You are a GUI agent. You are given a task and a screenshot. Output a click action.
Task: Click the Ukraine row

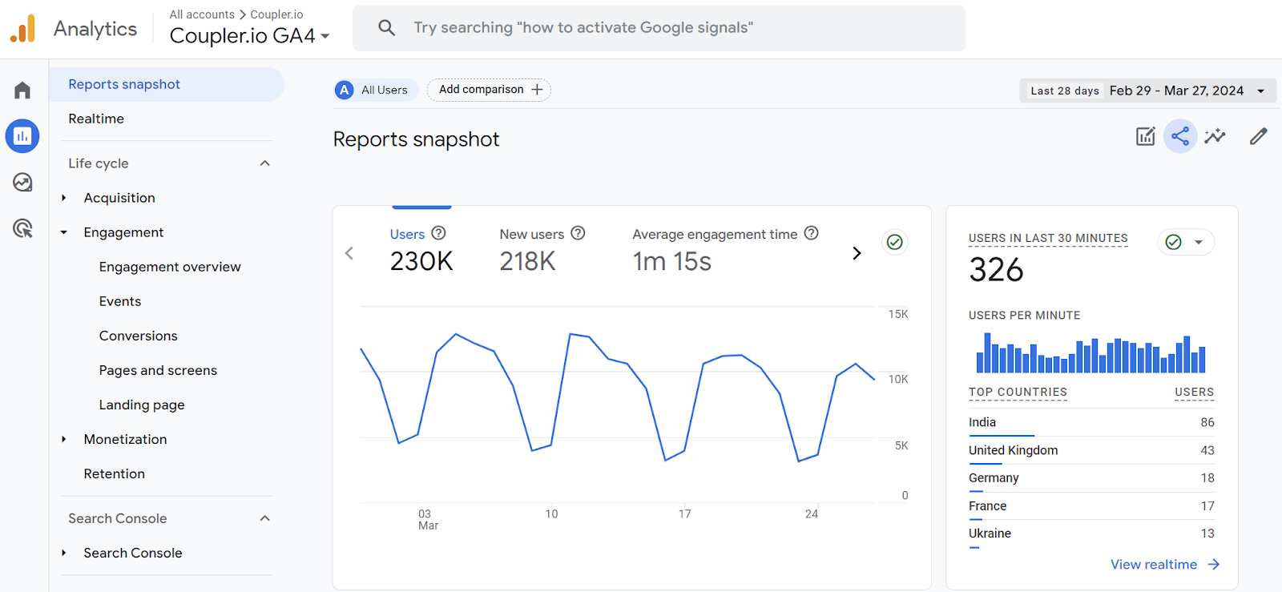(1091, 534)
